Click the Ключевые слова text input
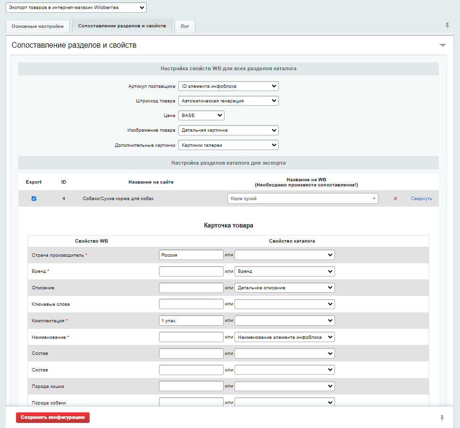The image size is (460, 428). (x=191, y=304)
